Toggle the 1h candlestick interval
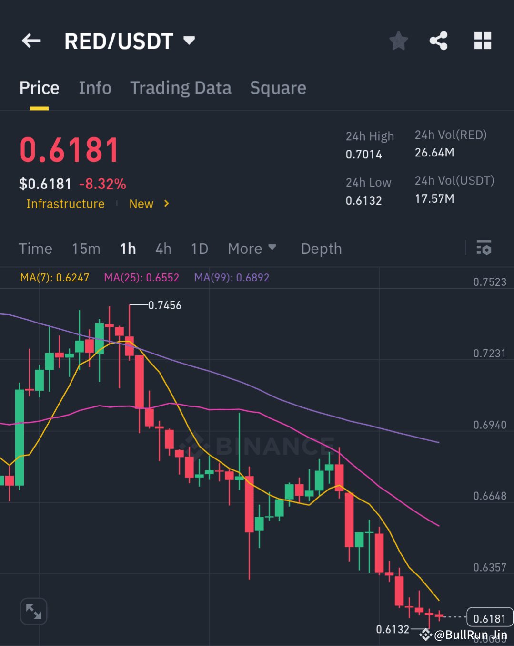514x646 pixels. click(128, 248)
